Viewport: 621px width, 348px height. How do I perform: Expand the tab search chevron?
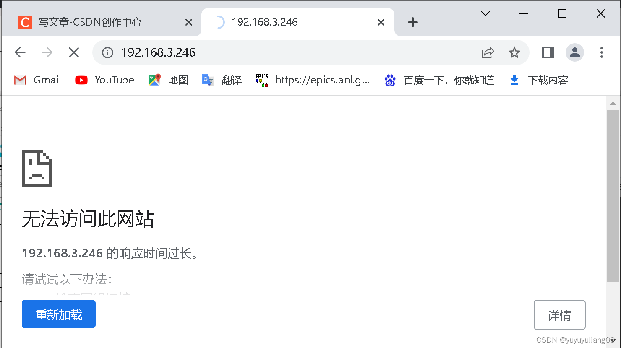[x=485, y=13]
